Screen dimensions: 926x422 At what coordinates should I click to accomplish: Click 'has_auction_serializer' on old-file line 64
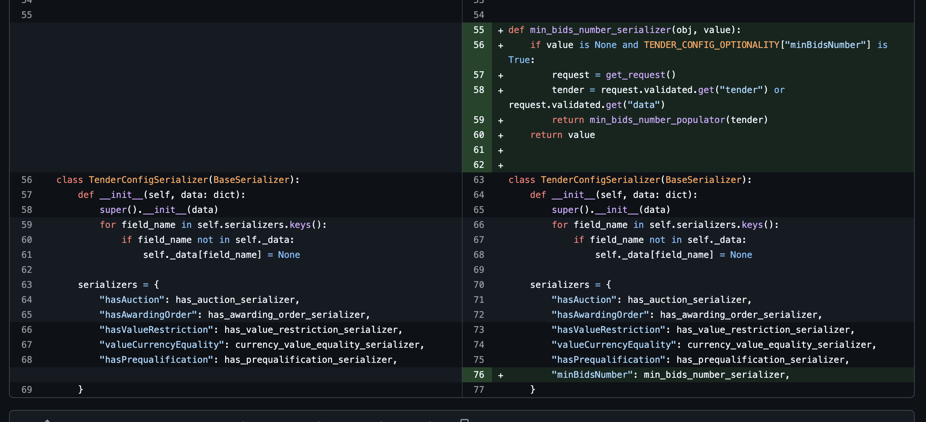click(235, 300)
